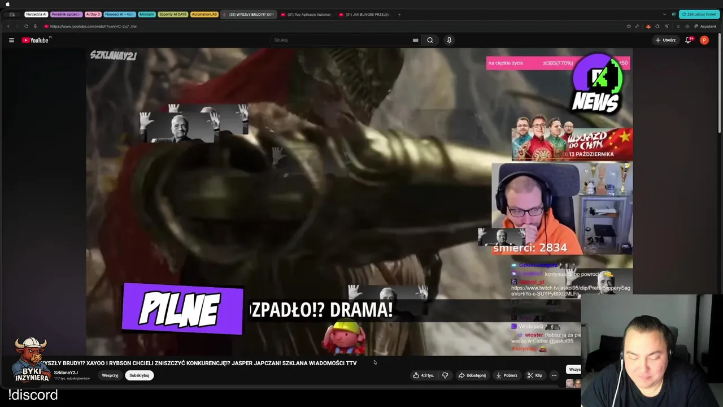Open a new tab with plus
723x407 pixels.
pos(399,14)
